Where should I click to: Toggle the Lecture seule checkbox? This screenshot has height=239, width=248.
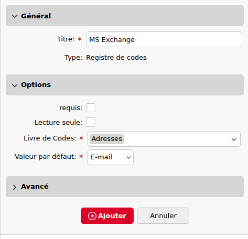(x=91, y=122)
